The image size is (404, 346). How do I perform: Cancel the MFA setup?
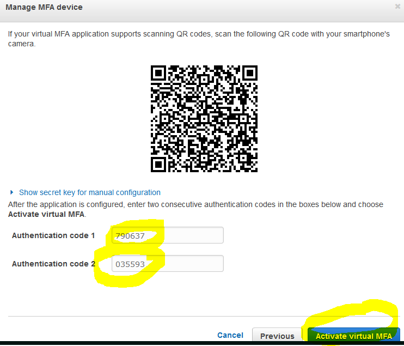[230, 335]
